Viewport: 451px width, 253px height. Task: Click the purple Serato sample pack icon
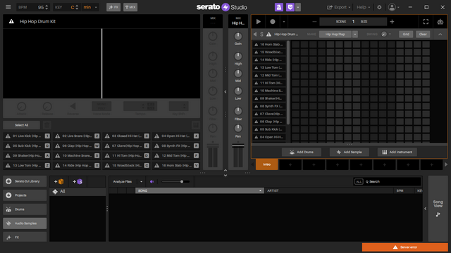pyautogui.click(x=279, y=7)
